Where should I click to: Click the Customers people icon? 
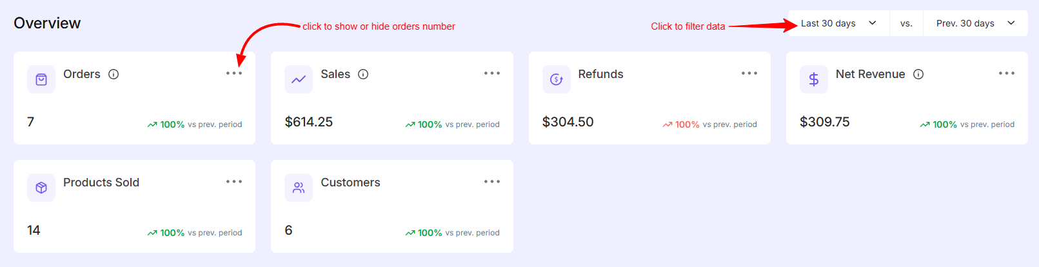[299, 188]
